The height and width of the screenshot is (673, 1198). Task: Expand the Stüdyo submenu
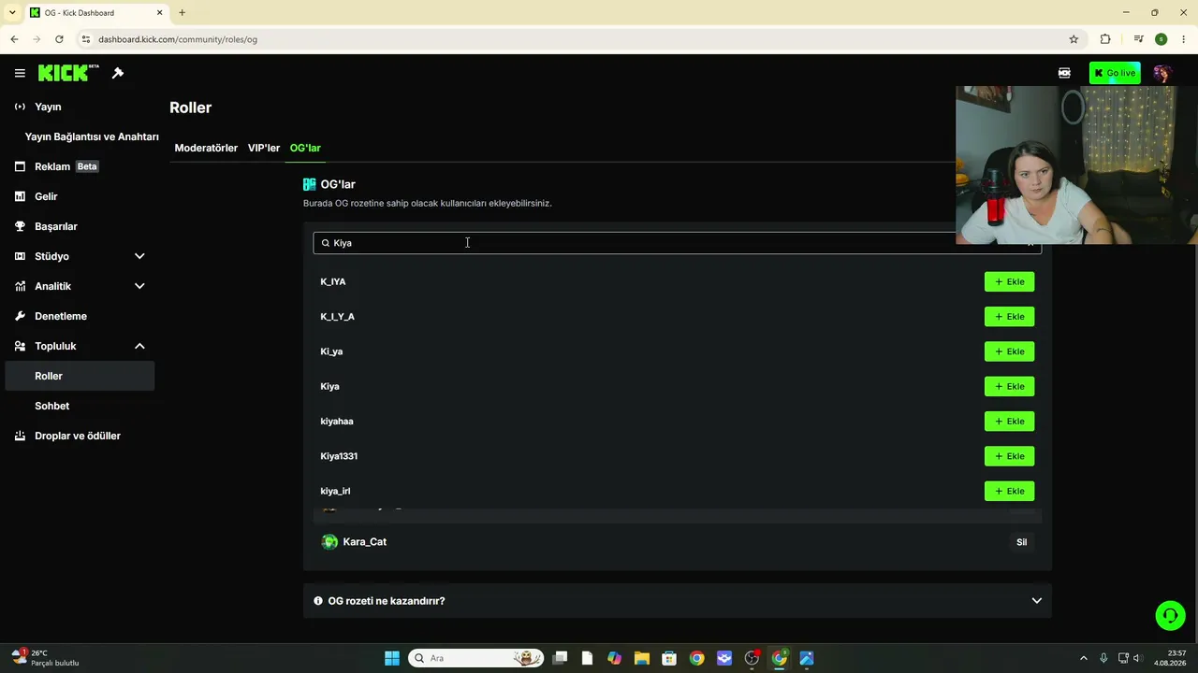point(139,256)
